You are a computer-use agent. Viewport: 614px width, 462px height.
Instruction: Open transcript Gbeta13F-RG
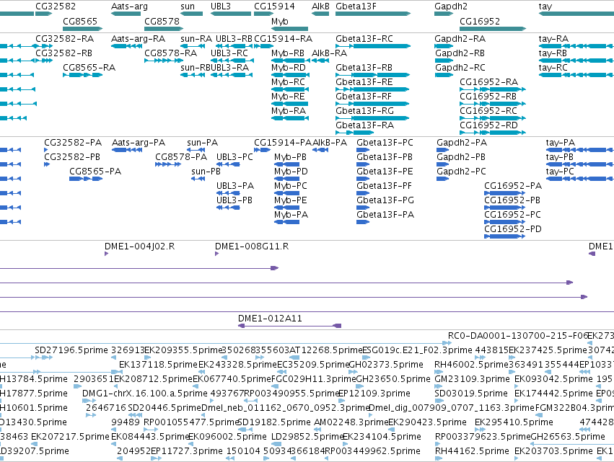[364, 111]
